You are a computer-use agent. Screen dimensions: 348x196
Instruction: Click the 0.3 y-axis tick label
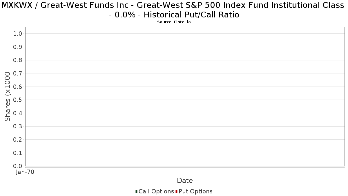(18, 126)
